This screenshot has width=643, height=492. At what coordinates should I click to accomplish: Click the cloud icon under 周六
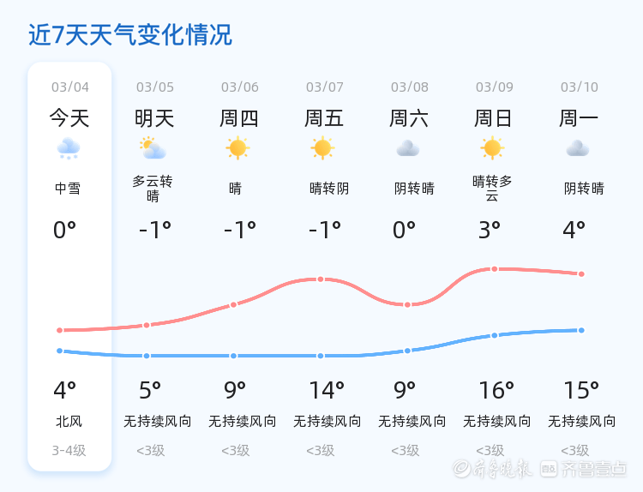(x=408, y=148)
